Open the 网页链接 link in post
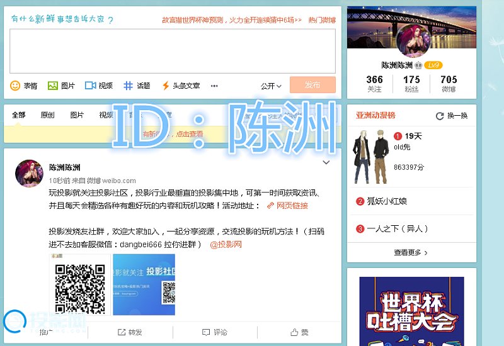Image resolution: width=504 pixels, height=346 pixels. (x=288, y=206)
